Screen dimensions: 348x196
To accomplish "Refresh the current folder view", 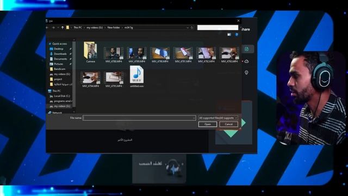I will (192, 28).
